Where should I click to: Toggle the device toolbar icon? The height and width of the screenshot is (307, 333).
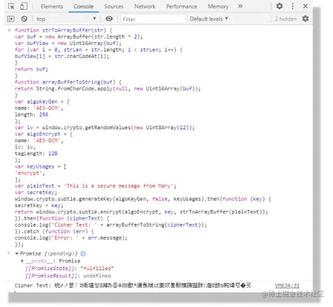coord(23,6)
